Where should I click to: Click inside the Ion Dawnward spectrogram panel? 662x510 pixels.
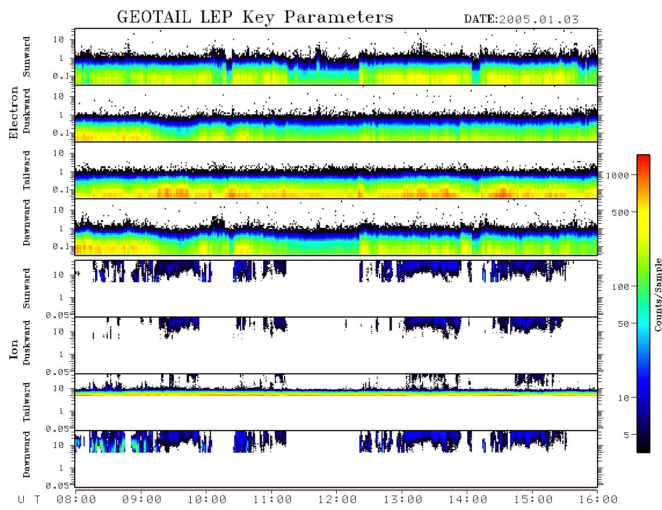click(336, 458)
